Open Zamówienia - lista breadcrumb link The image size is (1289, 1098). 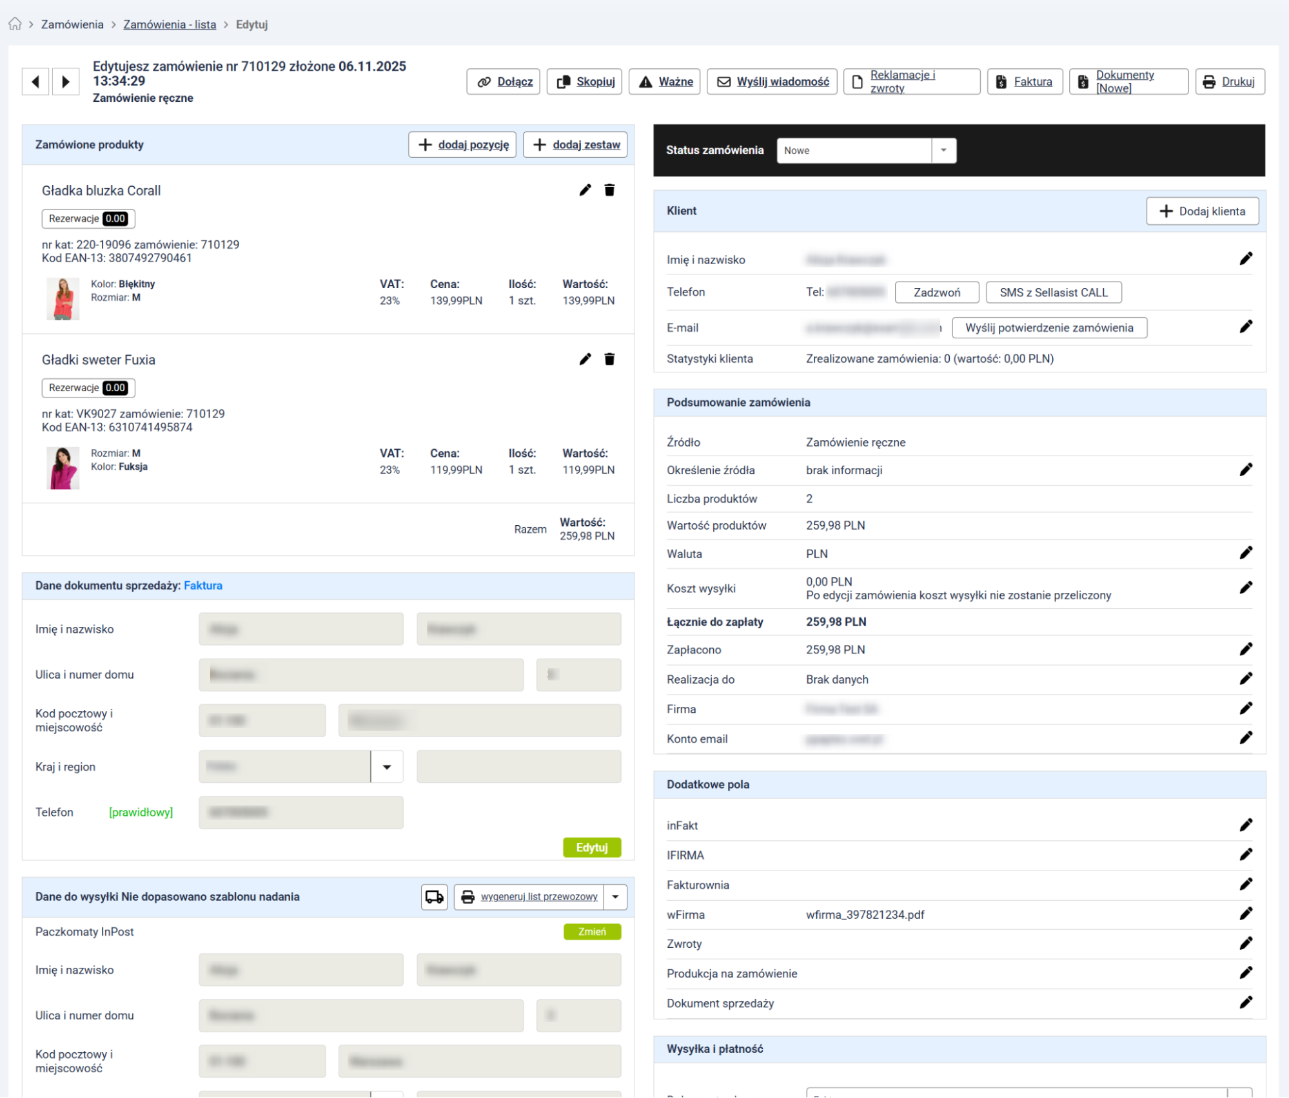tap(170, 24)
